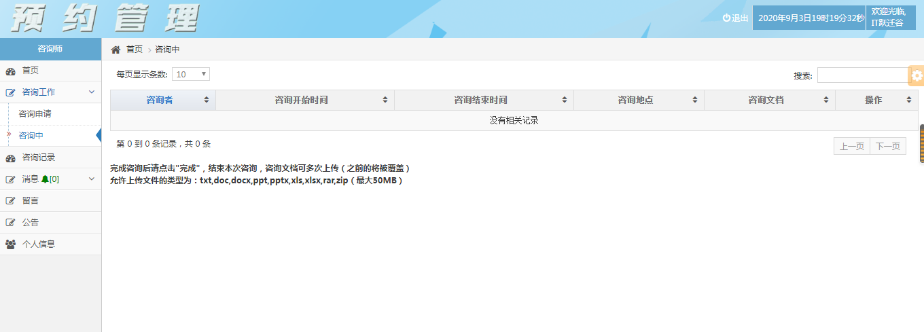Click the dashboard icon next to 首页
The height and width of the screenshot is (332, 924).
coord(10,71)
